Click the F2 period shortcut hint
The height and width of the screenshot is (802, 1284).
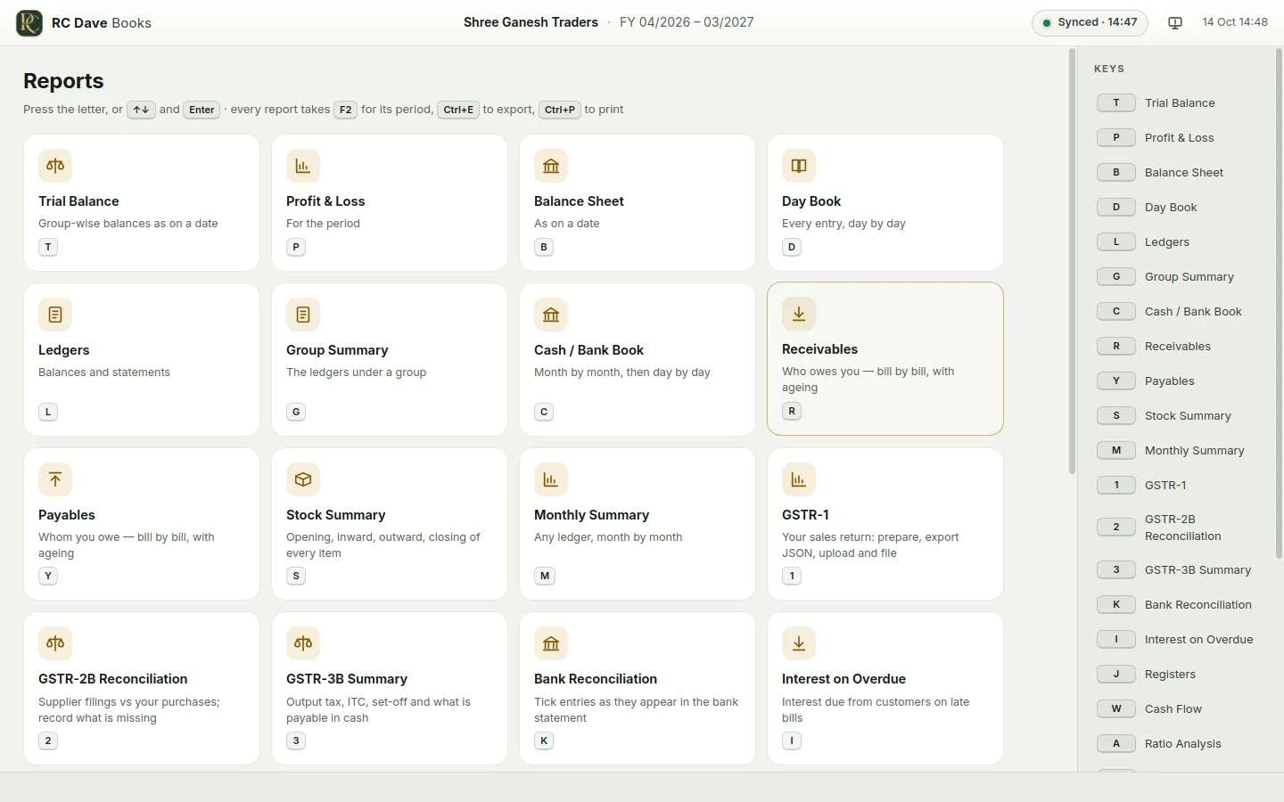point(346,110)
